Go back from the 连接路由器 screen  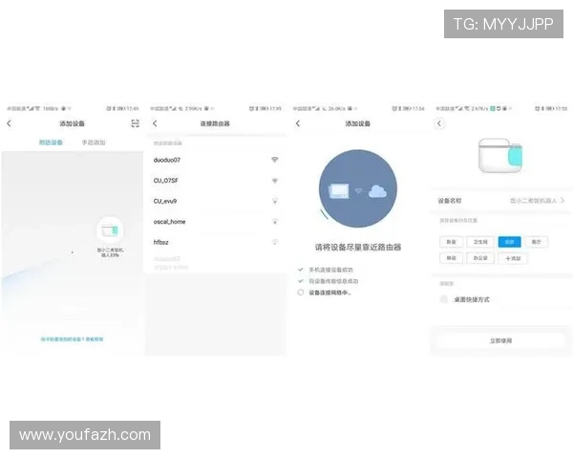155,123
